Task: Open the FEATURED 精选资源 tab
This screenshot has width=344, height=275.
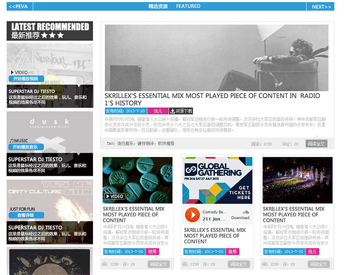Action: 174,6
